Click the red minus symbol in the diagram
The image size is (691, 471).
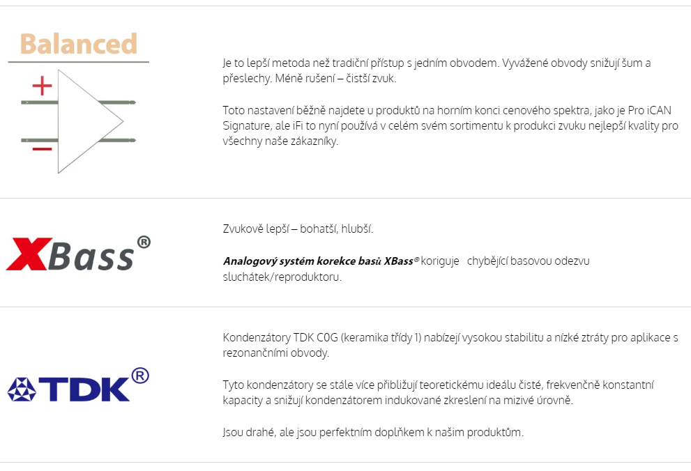pyautogui.click(x=43, y=149)
